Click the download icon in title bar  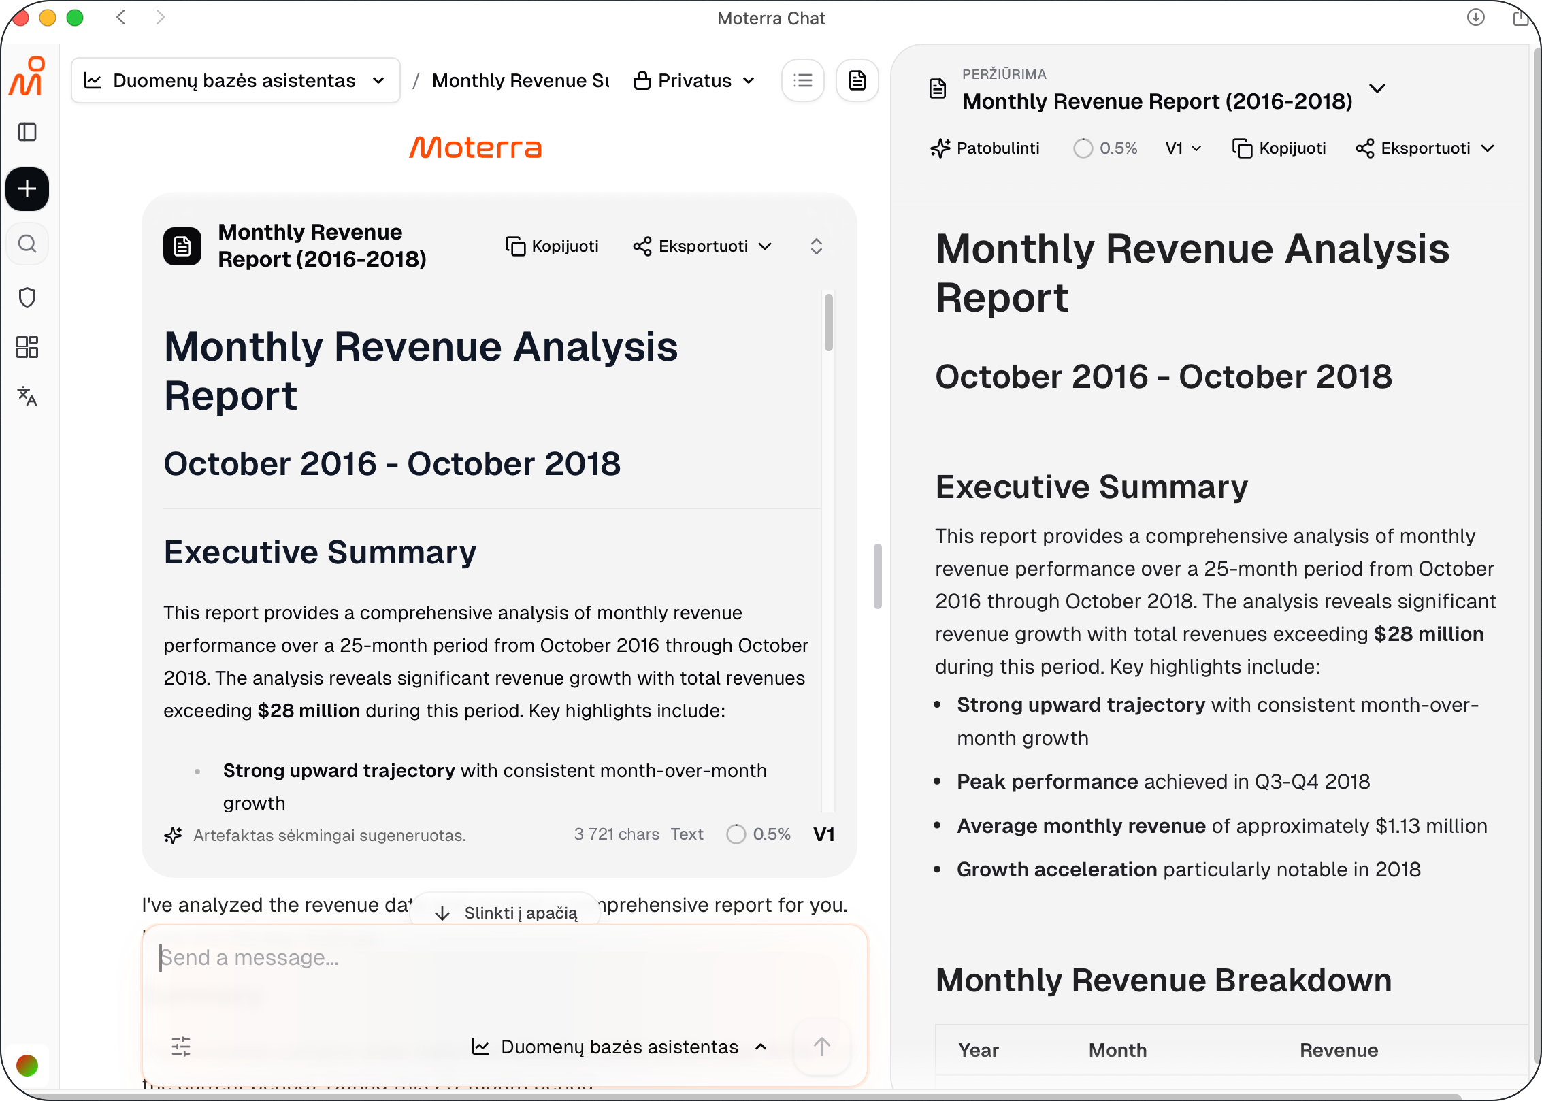click(1475, 17)
